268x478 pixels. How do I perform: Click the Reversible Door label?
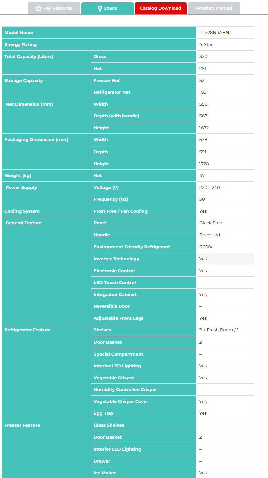[112, 306]
